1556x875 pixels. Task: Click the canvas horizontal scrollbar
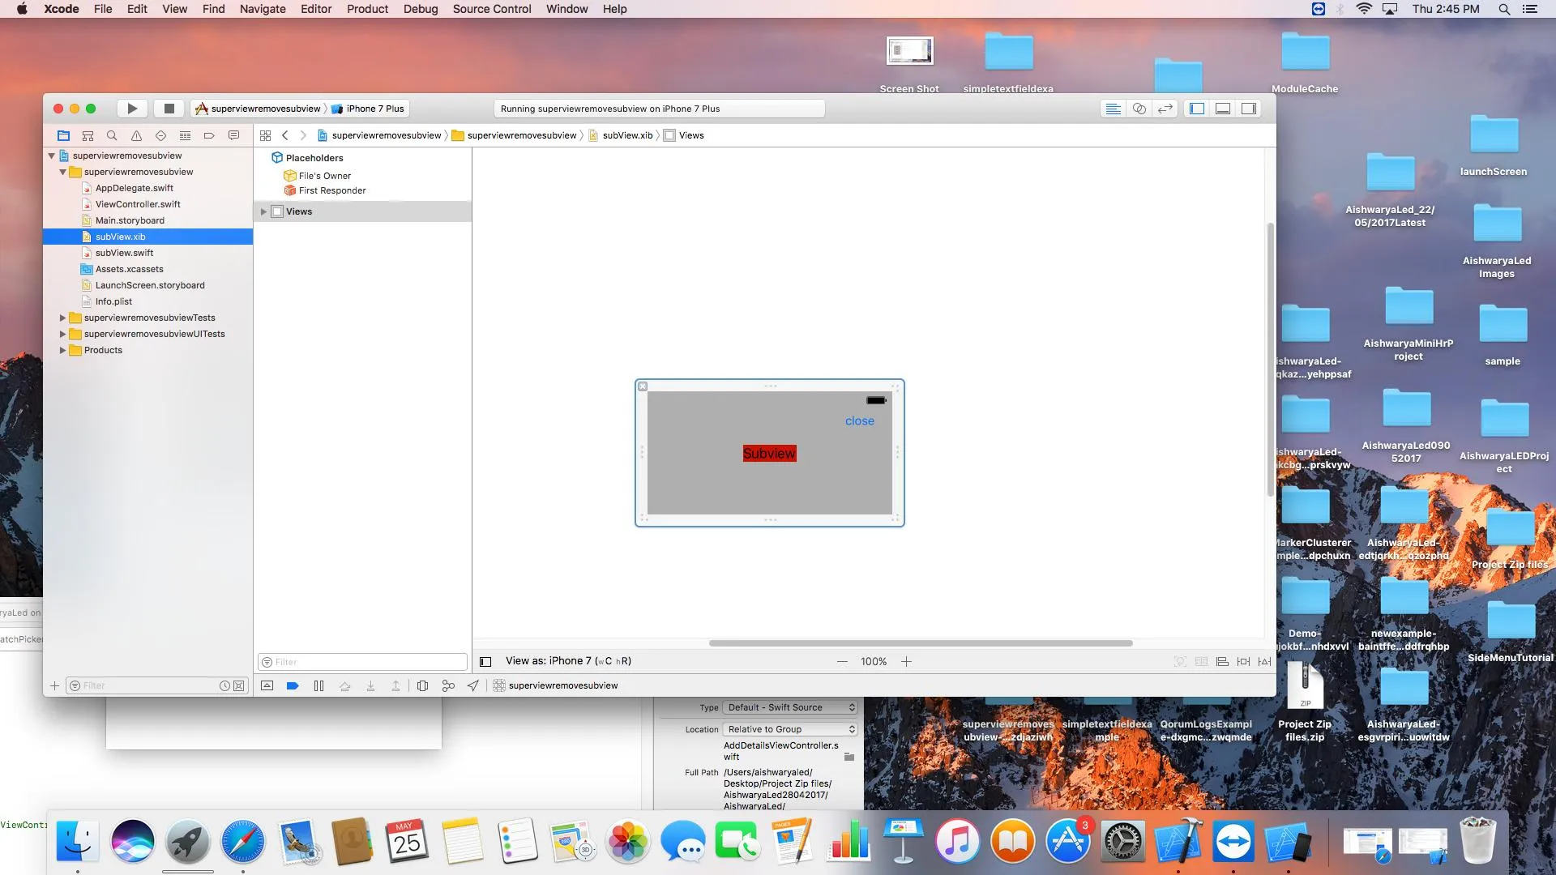point(920,643)
